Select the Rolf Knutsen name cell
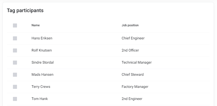217x106 pixels. [42, 50]
